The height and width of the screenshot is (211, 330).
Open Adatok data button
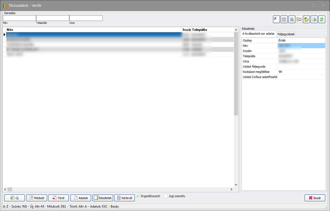click(80, 198)
